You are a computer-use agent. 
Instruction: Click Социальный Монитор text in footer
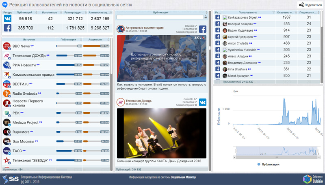(x=183, y=177)
